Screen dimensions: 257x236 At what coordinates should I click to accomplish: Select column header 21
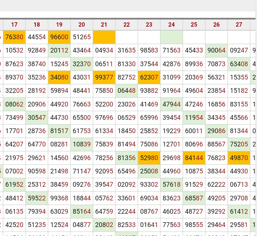click(x=104, y=25)
